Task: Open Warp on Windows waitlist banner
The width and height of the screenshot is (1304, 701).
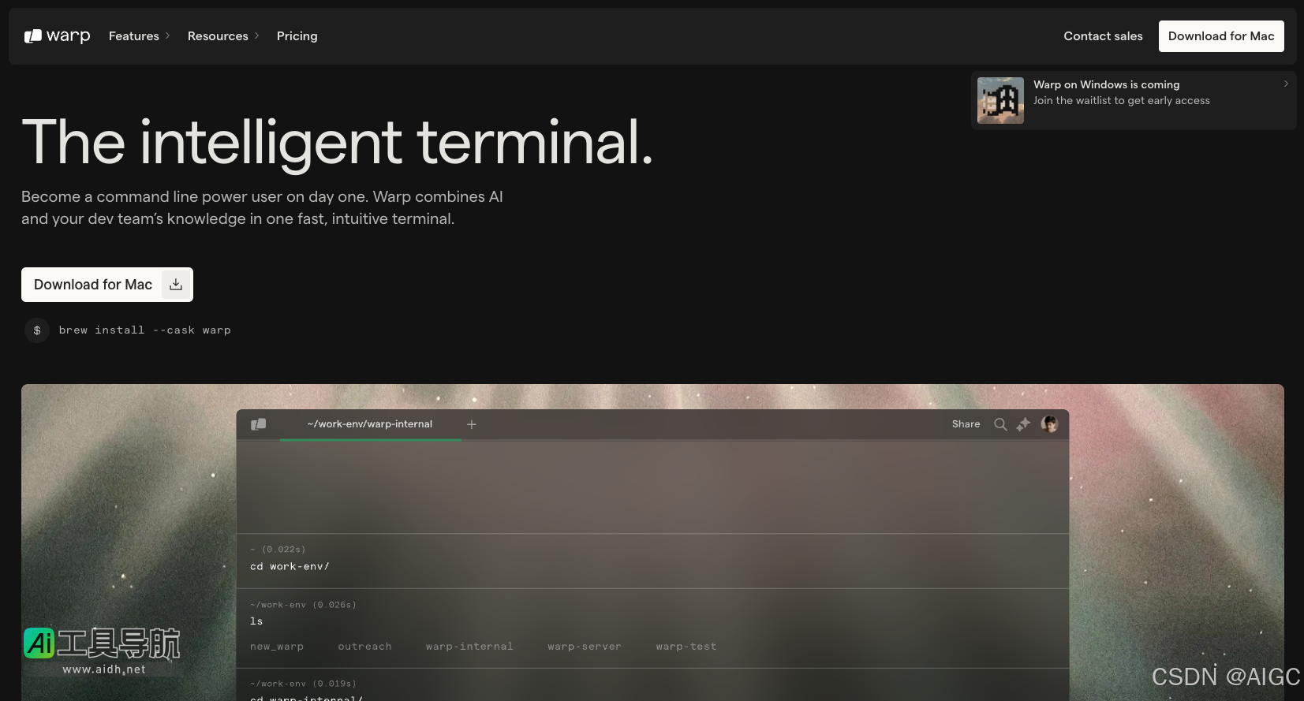Action: click(x=1134, y=101)
